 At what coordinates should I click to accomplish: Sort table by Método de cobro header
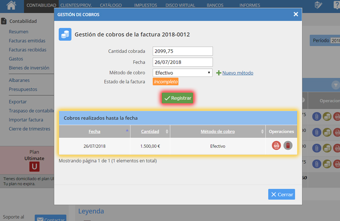point(217,131)
